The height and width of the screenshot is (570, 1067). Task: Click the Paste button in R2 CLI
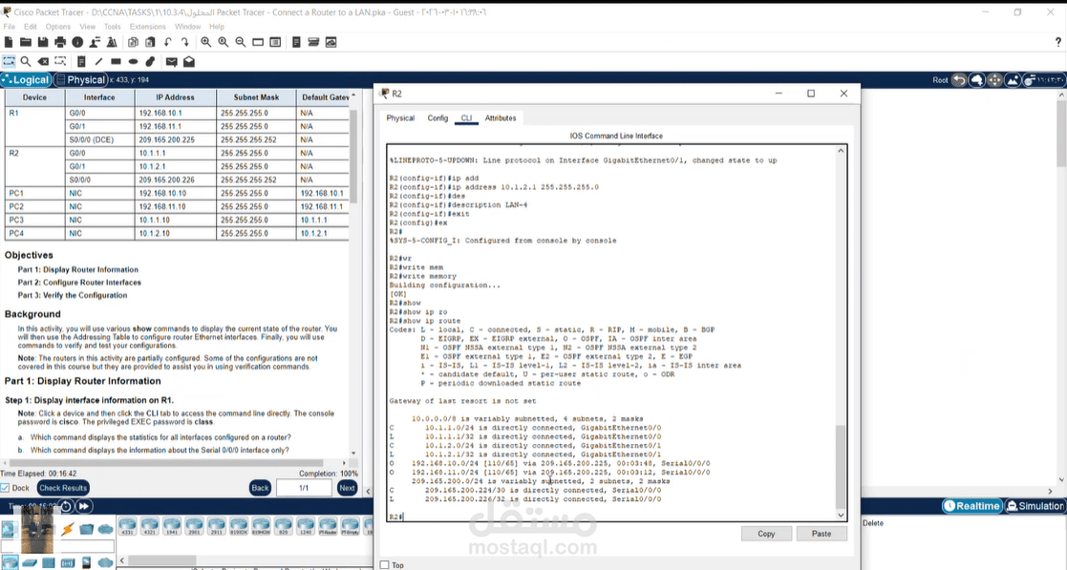click(822, 534)
